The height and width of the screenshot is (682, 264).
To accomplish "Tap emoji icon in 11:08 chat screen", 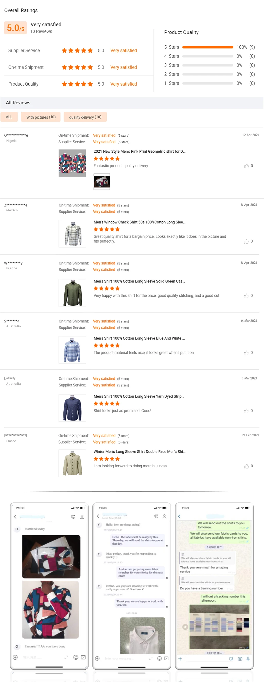I will (159, 658).
